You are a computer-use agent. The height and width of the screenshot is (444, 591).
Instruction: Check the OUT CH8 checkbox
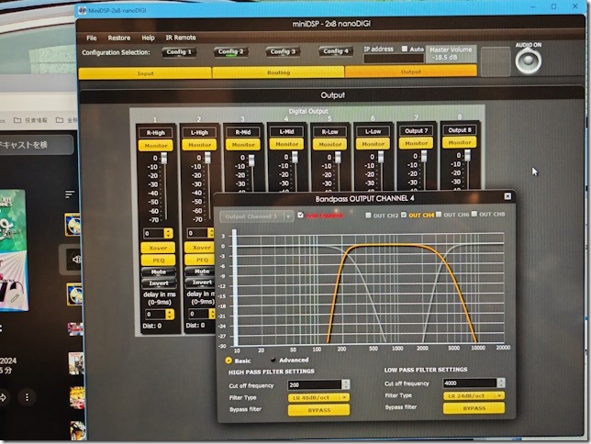(474, 214)
